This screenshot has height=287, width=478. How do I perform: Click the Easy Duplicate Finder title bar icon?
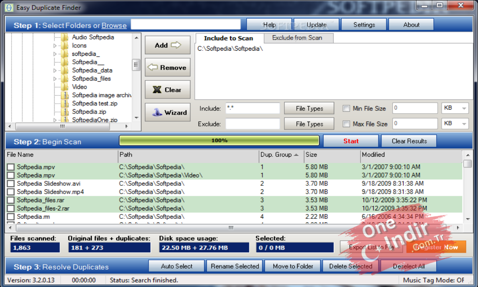point(9,8)
